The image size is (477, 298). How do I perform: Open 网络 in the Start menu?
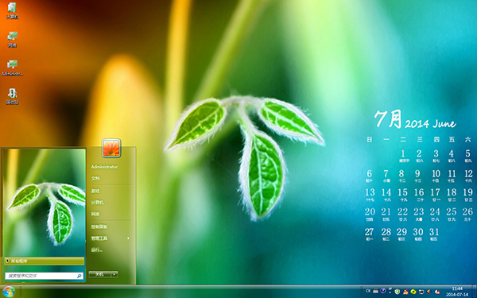click(95, 215)
